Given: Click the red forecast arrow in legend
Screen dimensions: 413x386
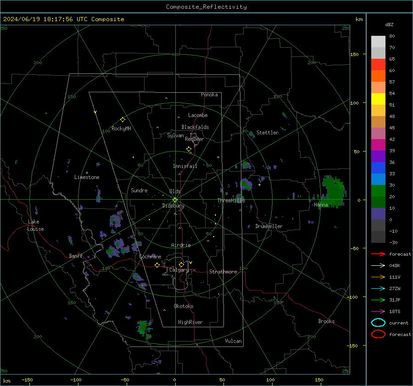Looking at the screenshot, I should (x=378, y=254).
